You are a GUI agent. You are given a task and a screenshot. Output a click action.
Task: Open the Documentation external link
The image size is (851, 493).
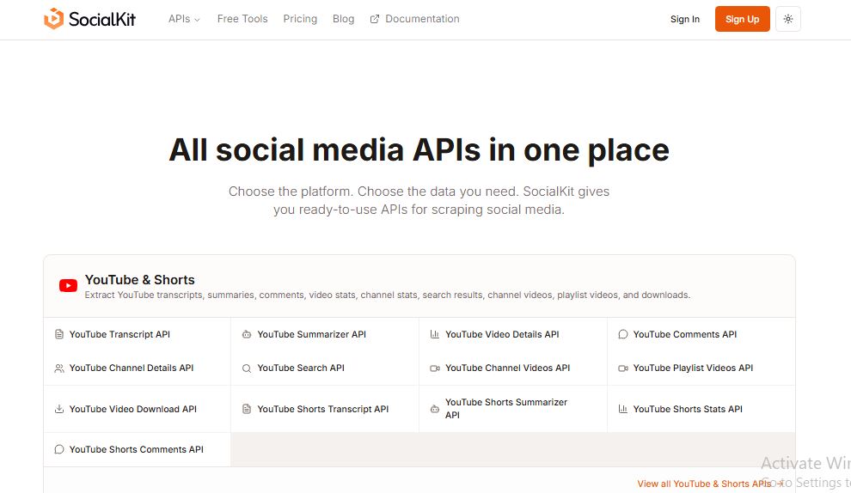coord(414,19)
